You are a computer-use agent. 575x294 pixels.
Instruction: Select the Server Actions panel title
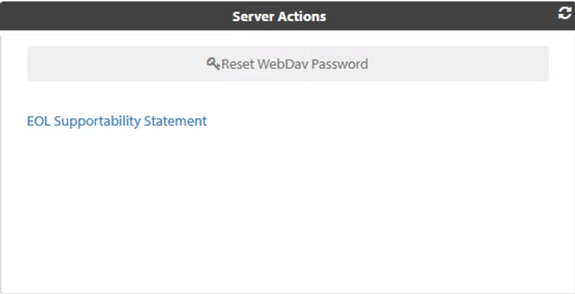pos(279,16)
